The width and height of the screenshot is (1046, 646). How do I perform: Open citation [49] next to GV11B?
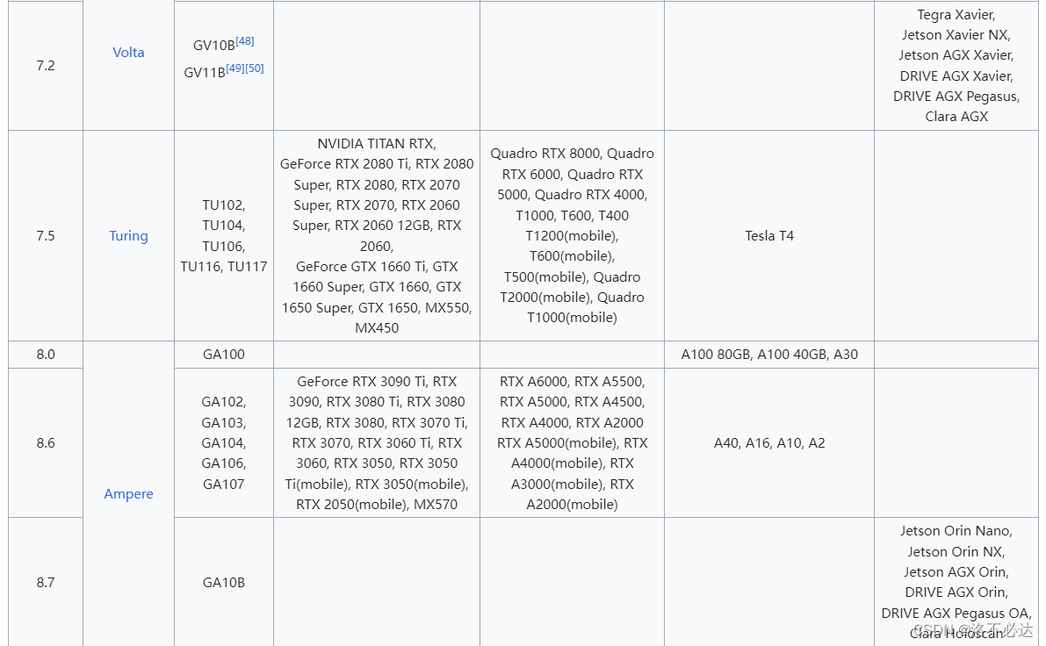tap(234, 68)
